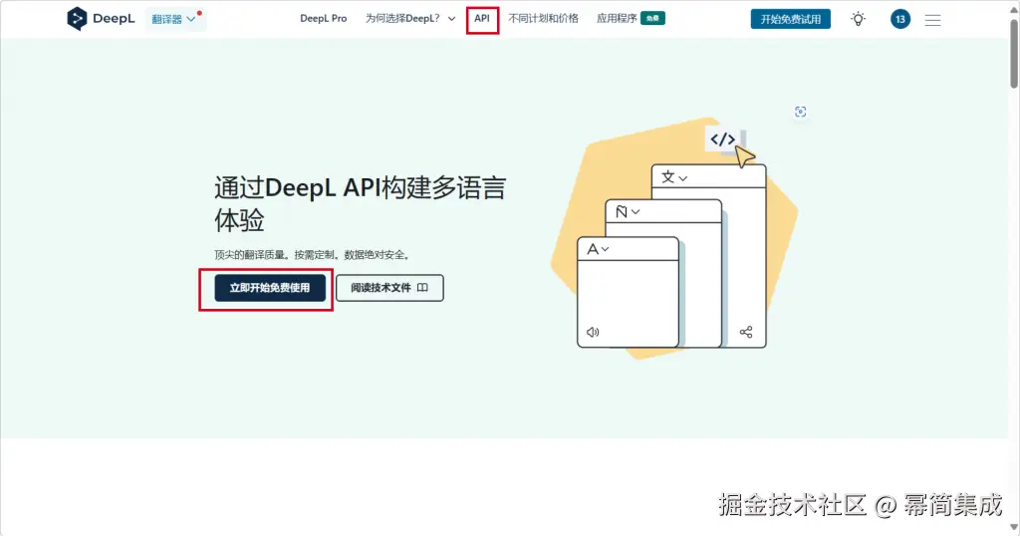1020x536 pixels.
Task: Click the scrollbar down arrow
Action: coord(1014,528)
